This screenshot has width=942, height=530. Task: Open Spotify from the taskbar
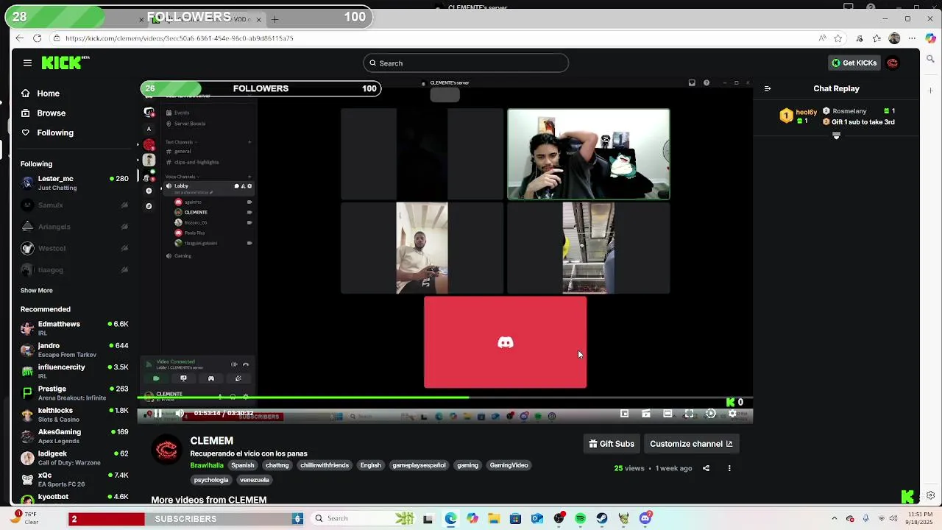[581, 518]
